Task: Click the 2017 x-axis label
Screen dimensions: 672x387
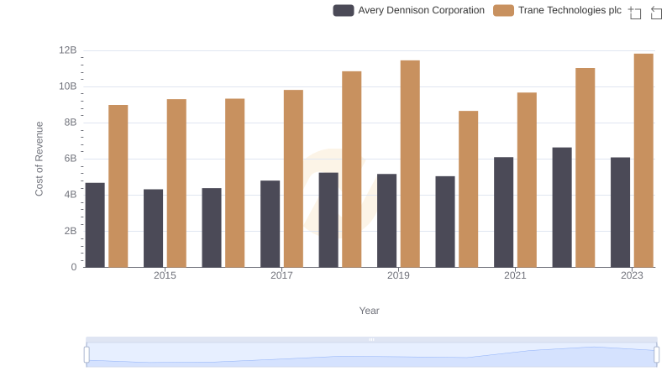Action: (281, 275)
